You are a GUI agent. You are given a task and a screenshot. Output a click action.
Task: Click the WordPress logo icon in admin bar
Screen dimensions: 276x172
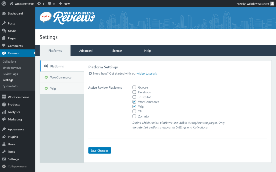coord(4,3)
